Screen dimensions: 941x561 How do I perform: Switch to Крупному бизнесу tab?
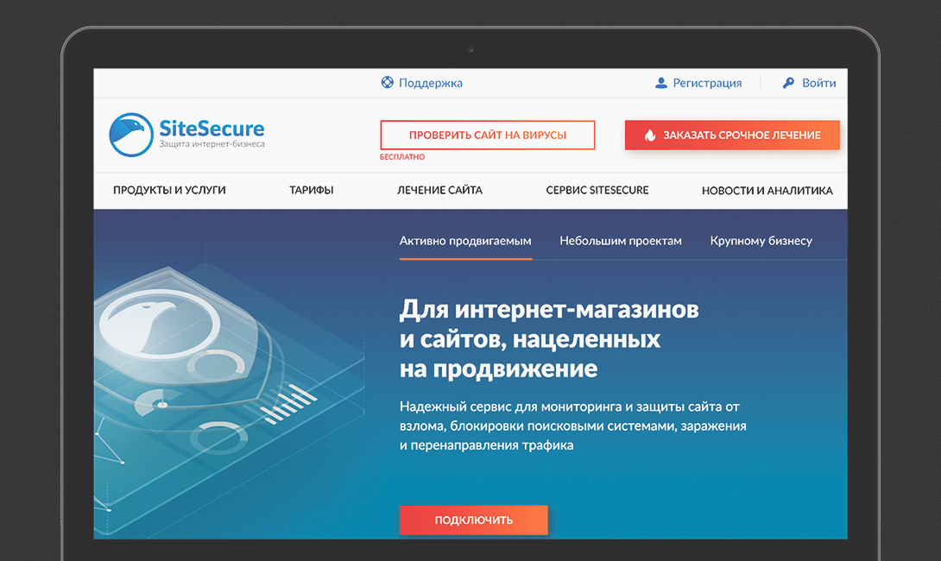coord(761,241)
